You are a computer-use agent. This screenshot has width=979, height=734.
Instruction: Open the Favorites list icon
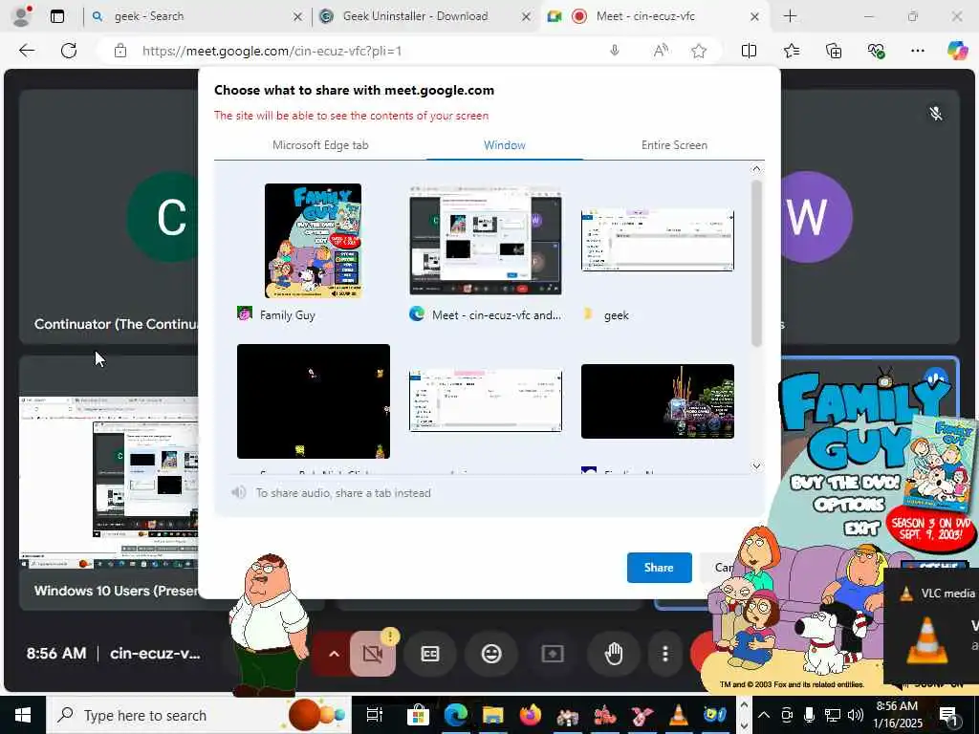point(792,51)
